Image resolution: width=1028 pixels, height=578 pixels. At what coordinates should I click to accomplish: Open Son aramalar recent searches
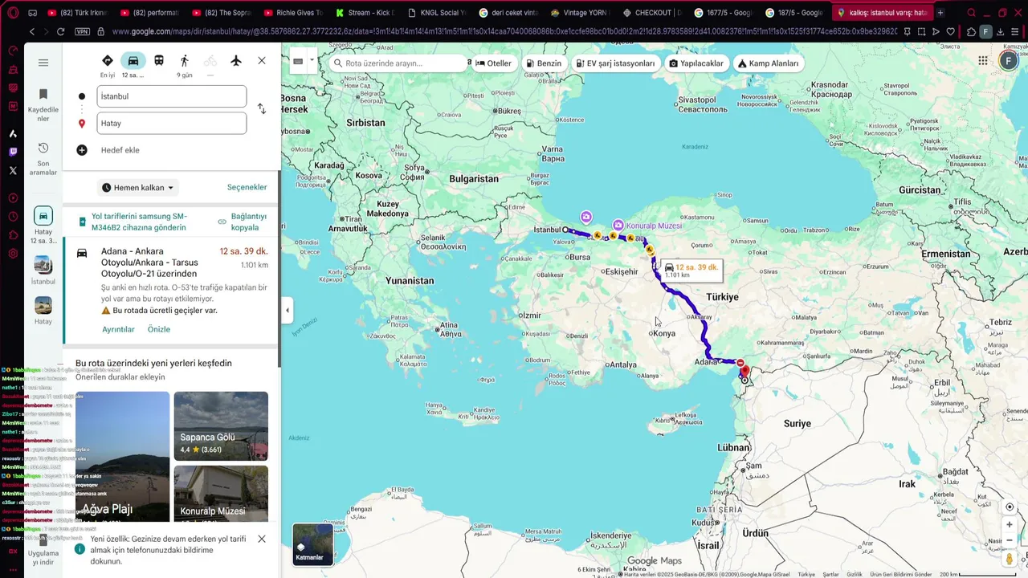43,159
